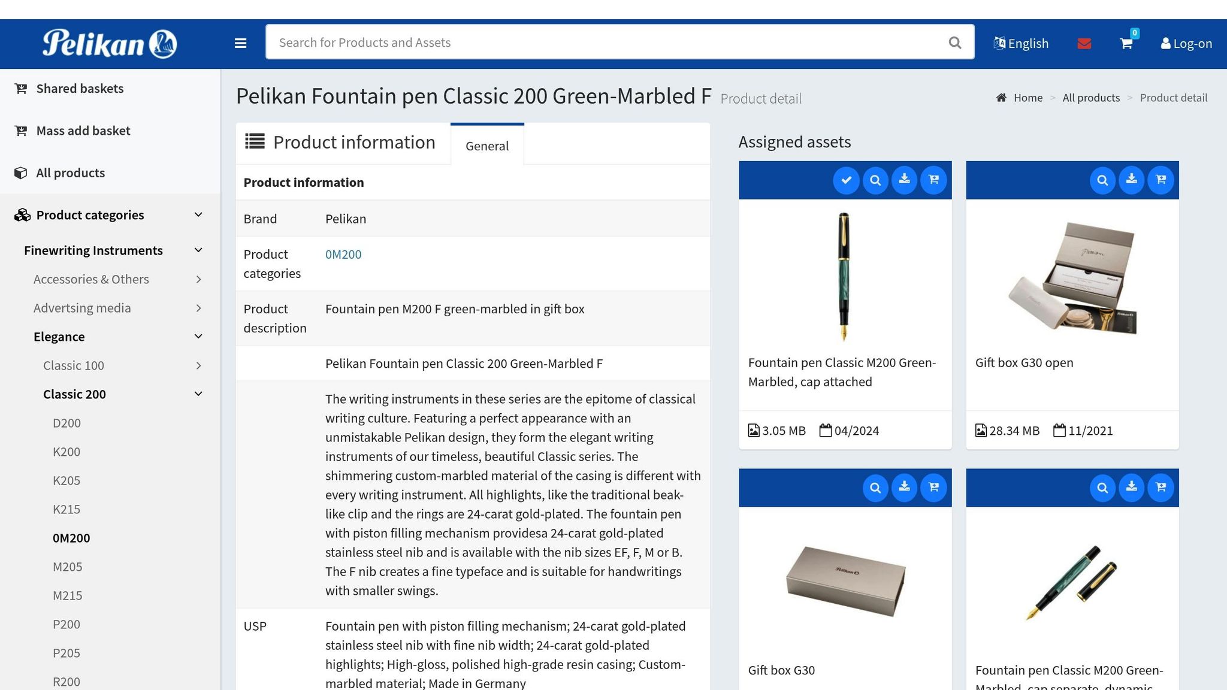The image size is (1227, 690).
Task: Click the Log-on button
Action: point(1186,44)
